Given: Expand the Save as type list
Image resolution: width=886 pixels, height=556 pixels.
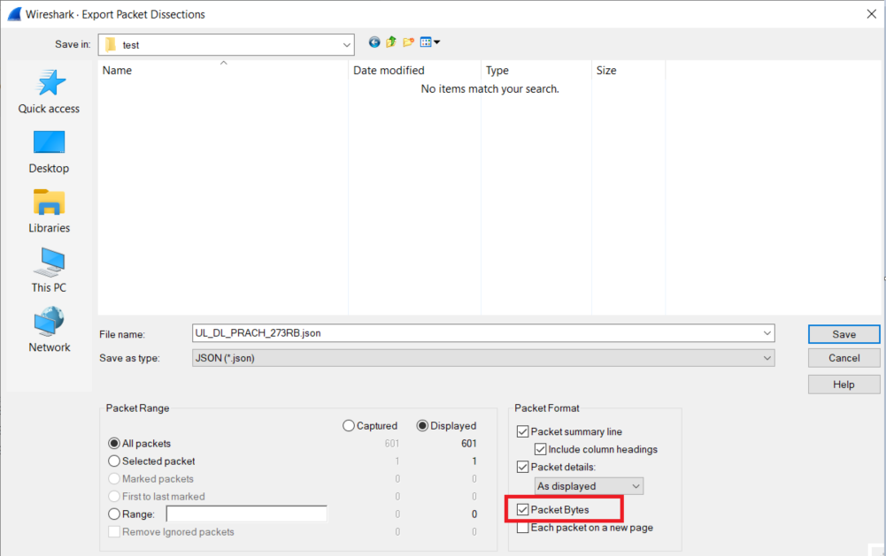Looking at the screenshot, I should click(x=767, y=357).
